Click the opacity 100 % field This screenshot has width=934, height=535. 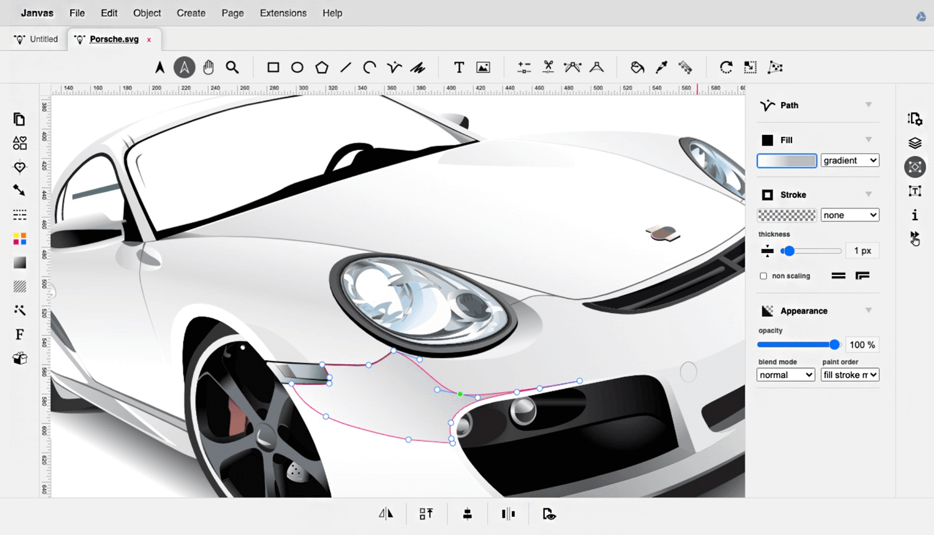click(862, 345)
